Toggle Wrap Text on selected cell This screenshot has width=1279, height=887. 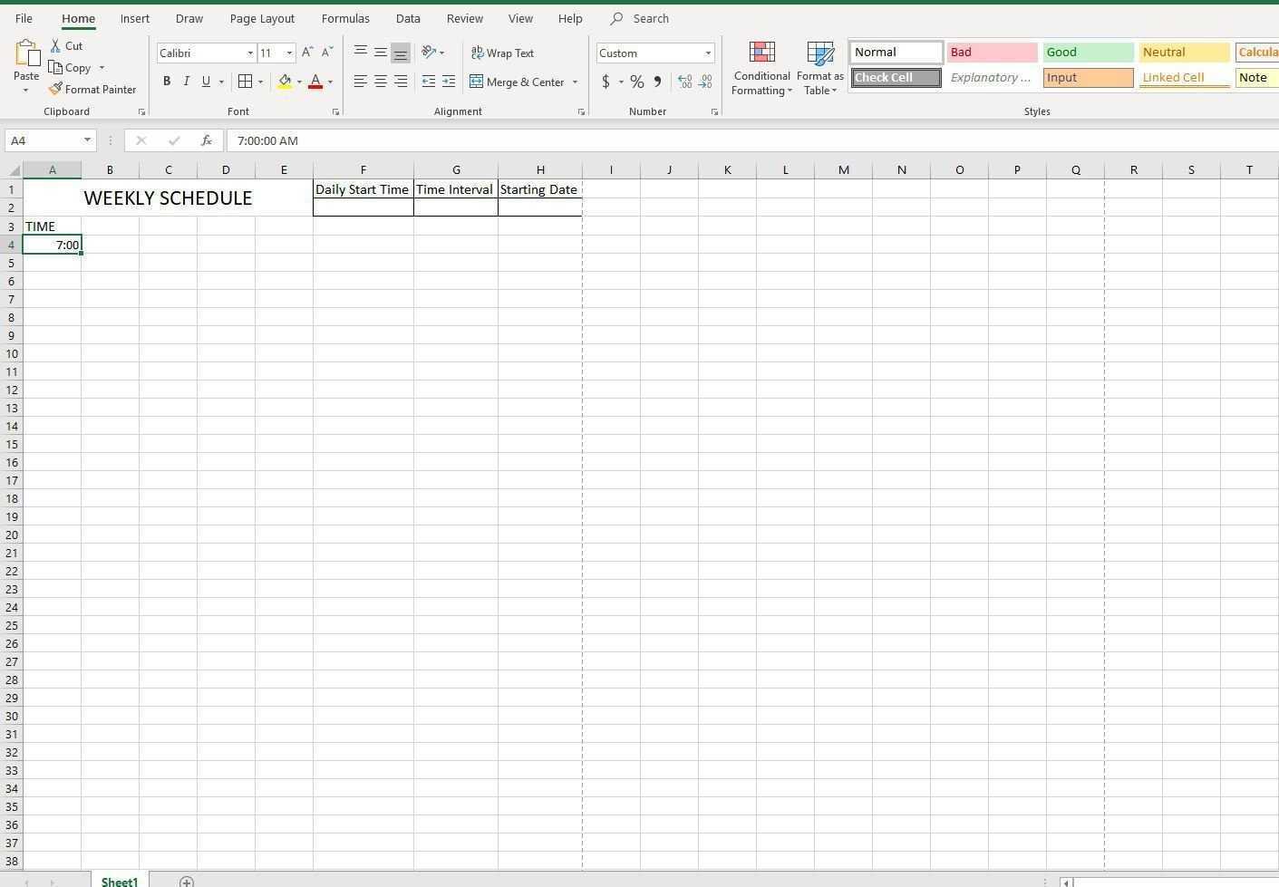click(x=503, y=53)
